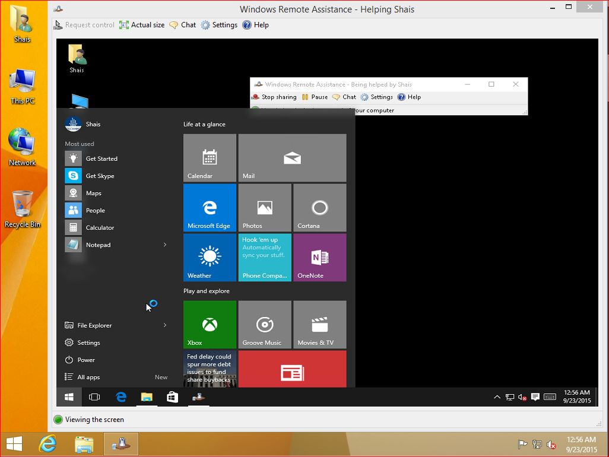Open Chat in the Helping Shais toolbar

tap(183, 25)
